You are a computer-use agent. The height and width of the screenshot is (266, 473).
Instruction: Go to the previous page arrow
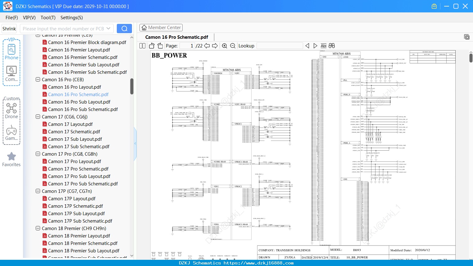coord(207,46)
